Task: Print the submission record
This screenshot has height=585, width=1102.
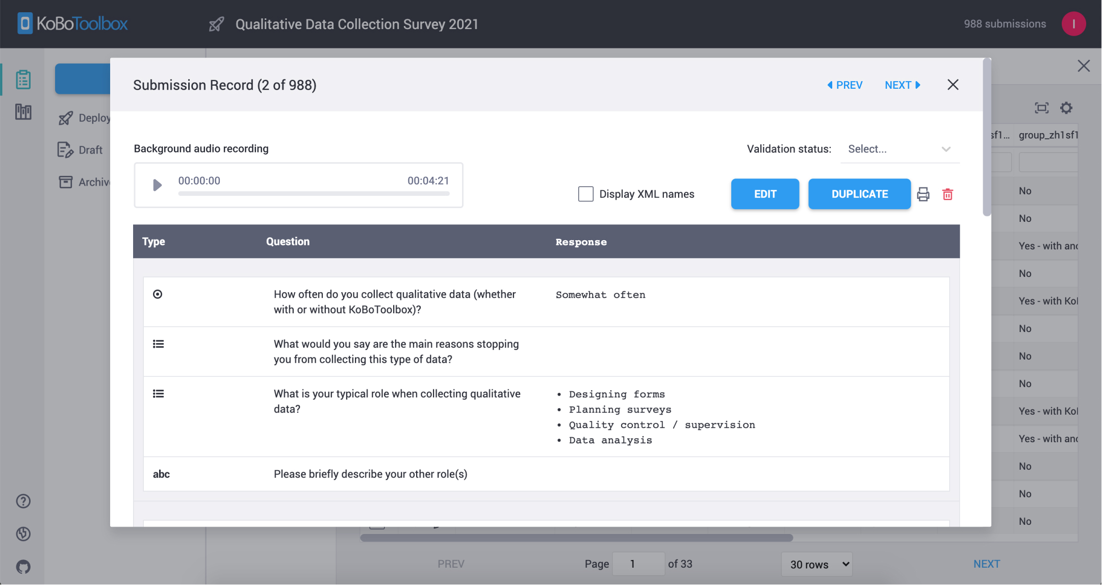Action: click(x=923, y=194)
